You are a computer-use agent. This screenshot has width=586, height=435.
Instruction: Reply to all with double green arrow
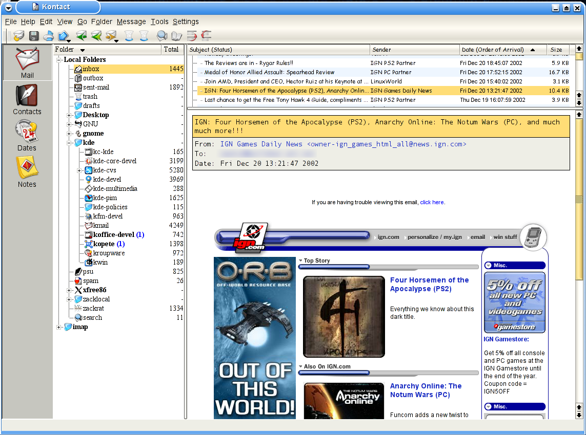click(96, 36)
